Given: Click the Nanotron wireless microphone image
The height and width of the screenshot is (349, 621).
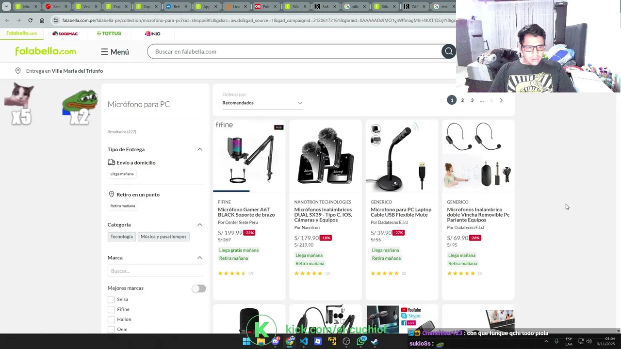Looking at the screenshot, I should pos(326,156).
